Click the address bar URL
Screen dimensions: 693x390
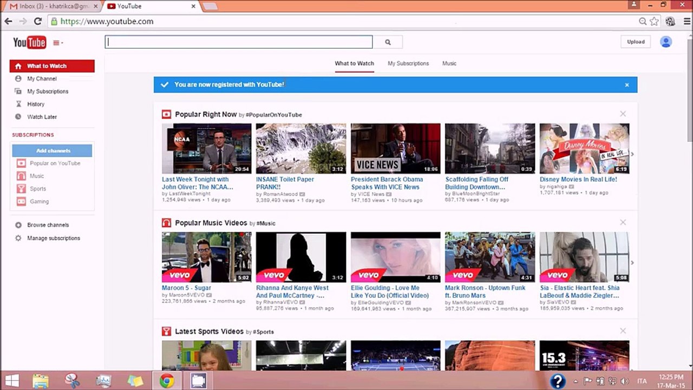click(107, 21)
